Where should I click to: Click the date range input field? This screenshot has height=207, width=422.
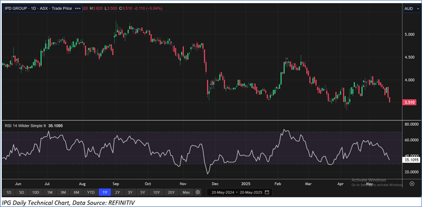(x=237, y=192)
